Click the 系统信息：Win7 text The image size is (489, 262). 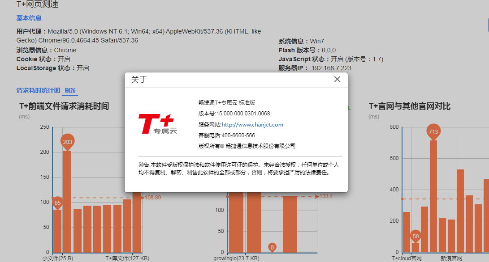pyautogui.click(x=301, y=42)
